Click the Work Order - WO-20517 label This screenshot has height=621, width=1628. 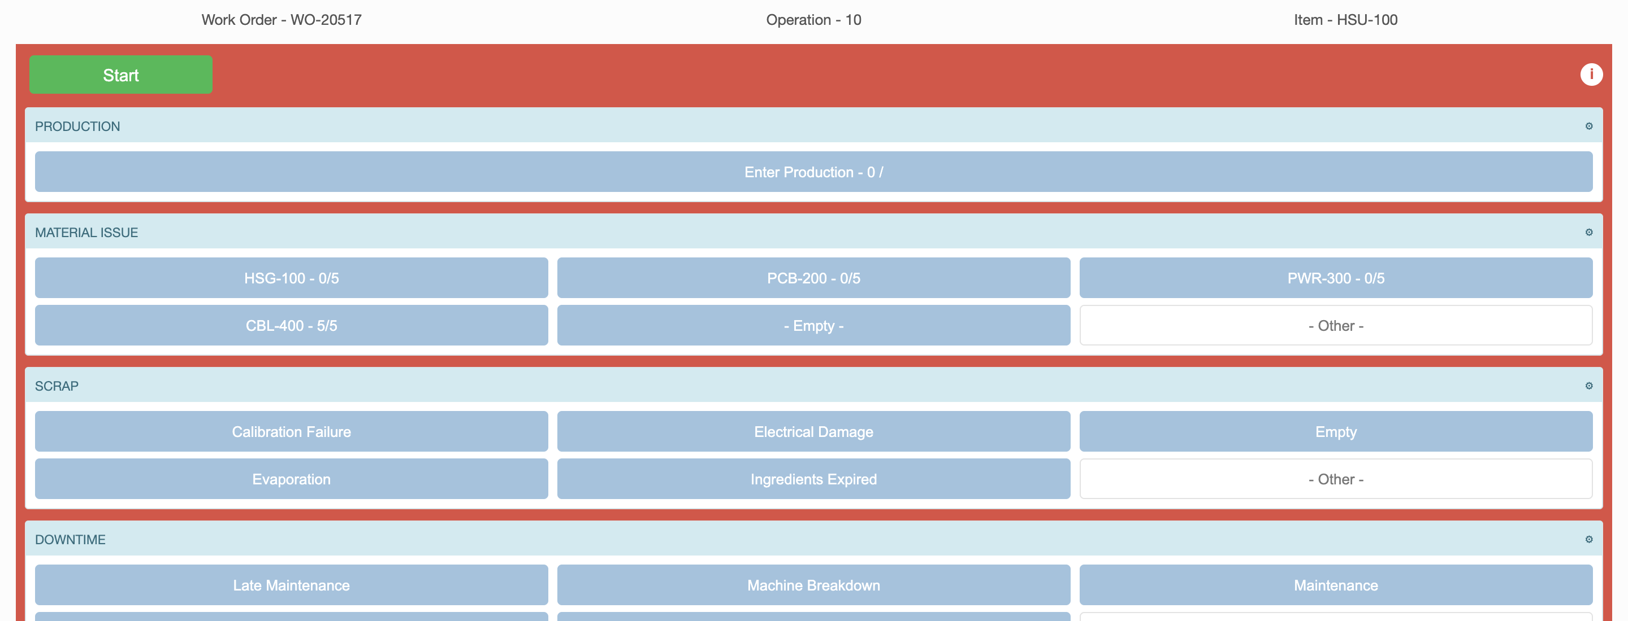pyautogui.click(x=282, y=20)
